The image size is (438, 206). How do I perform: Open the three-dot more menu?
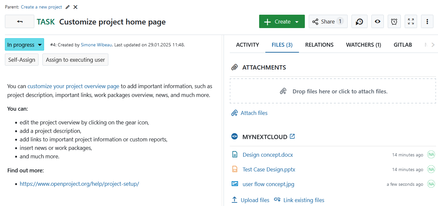tap(427, 22)
